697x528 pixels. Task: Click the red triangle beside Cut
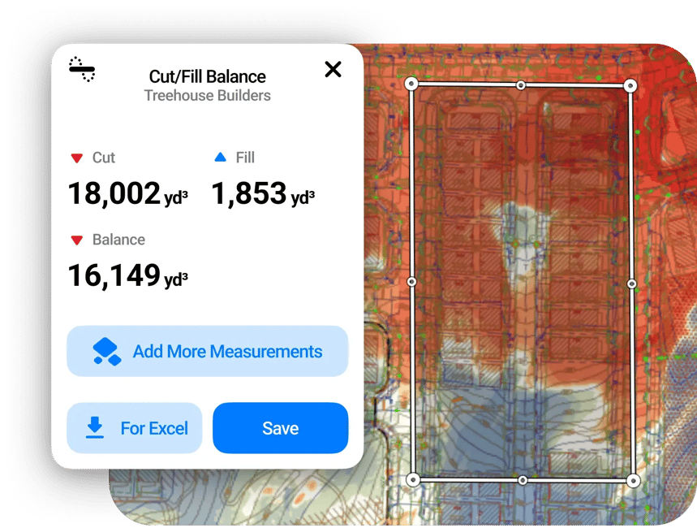tap(77, 158)
